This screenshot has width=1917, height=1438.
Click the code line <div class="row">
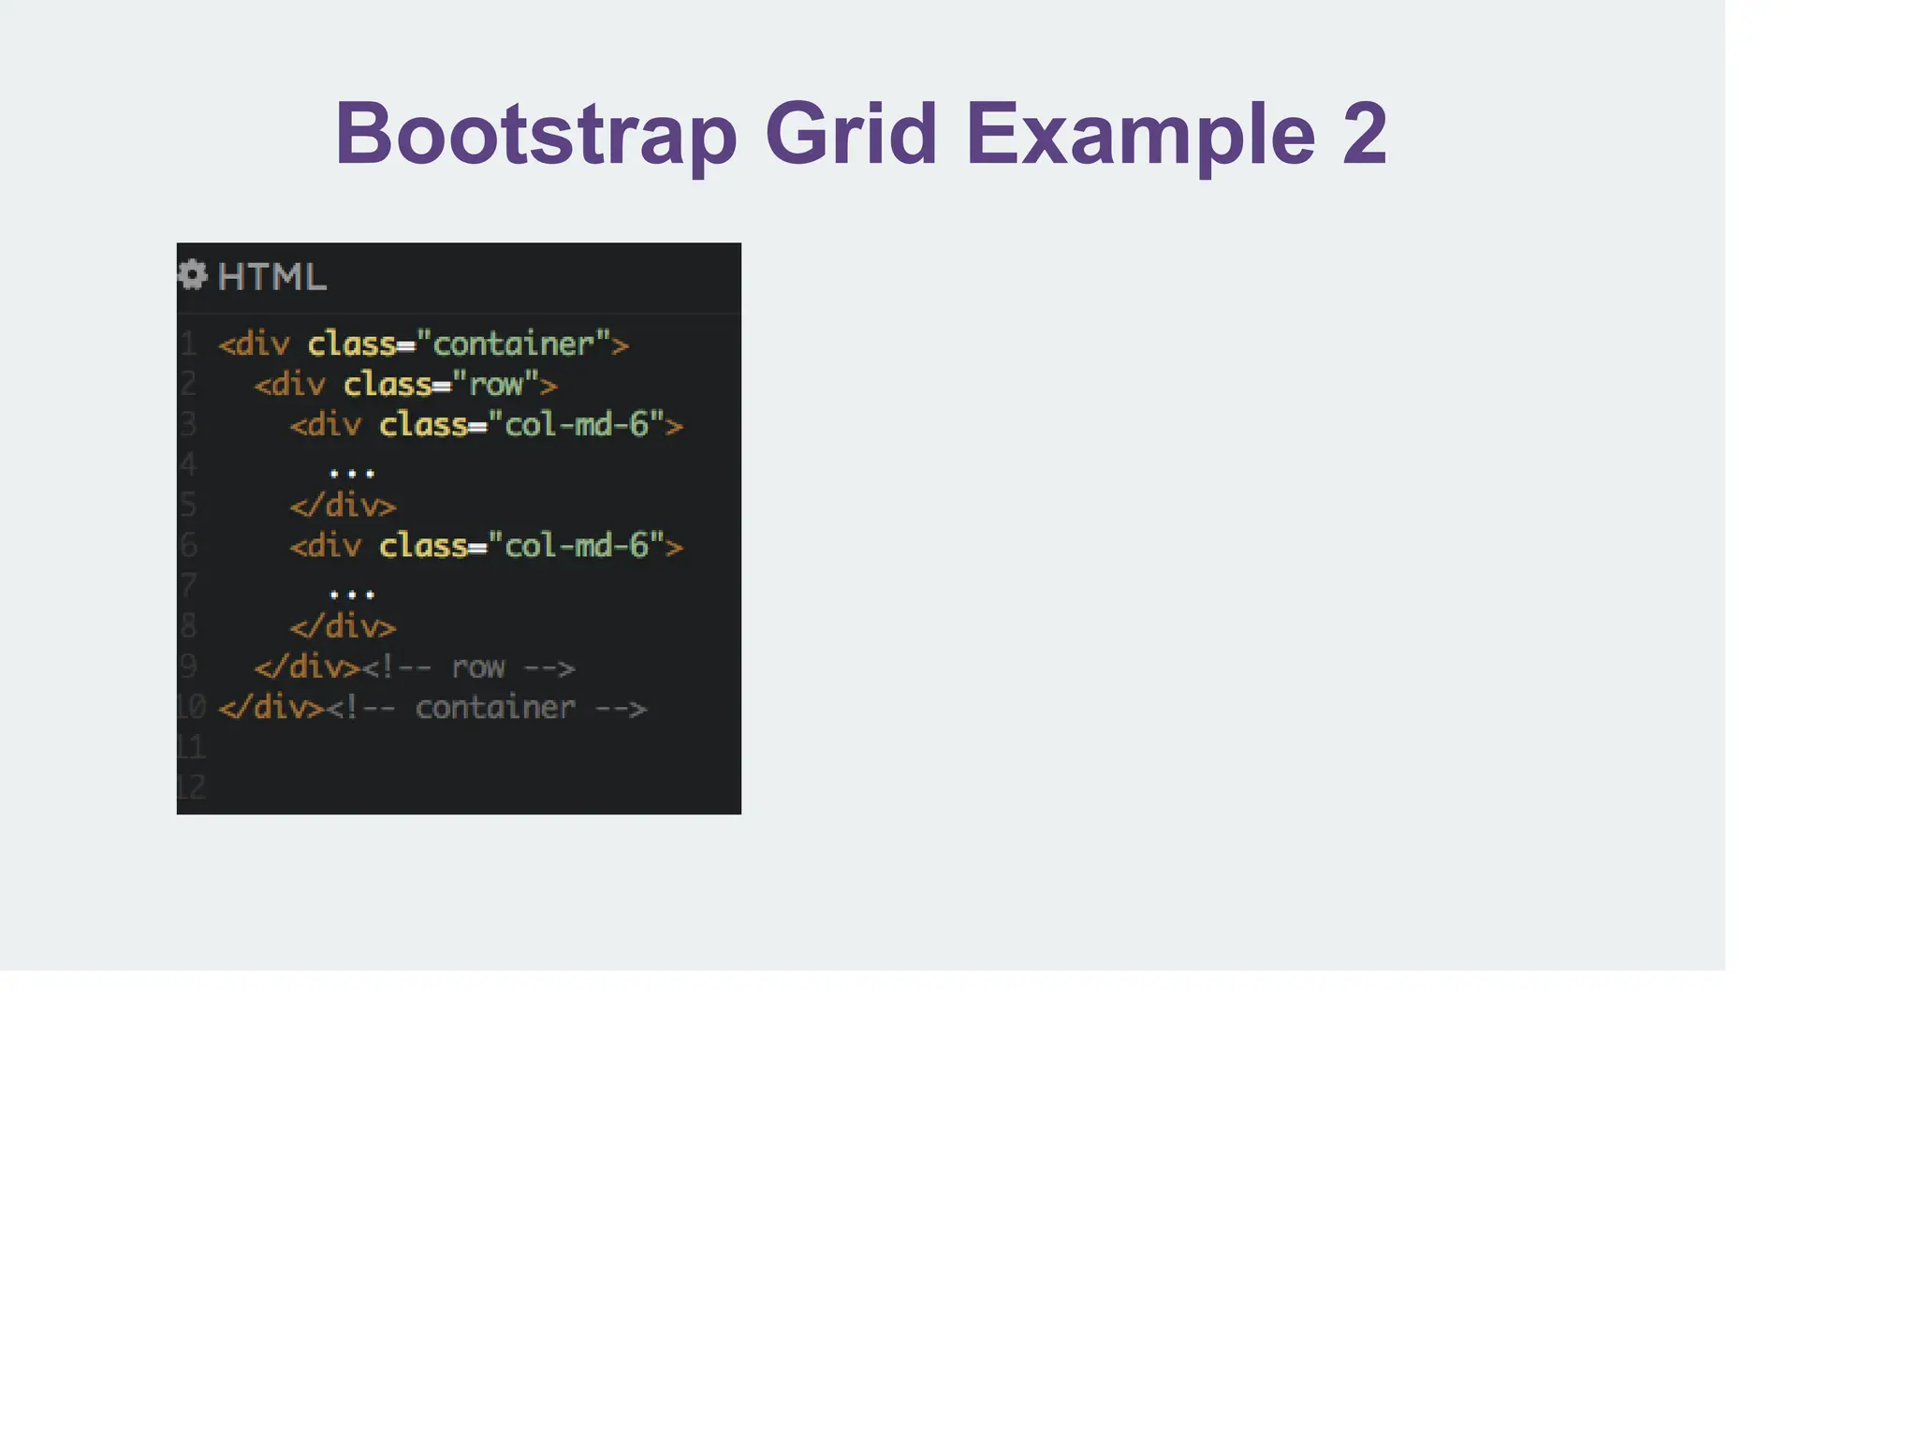tap(406, 384)
